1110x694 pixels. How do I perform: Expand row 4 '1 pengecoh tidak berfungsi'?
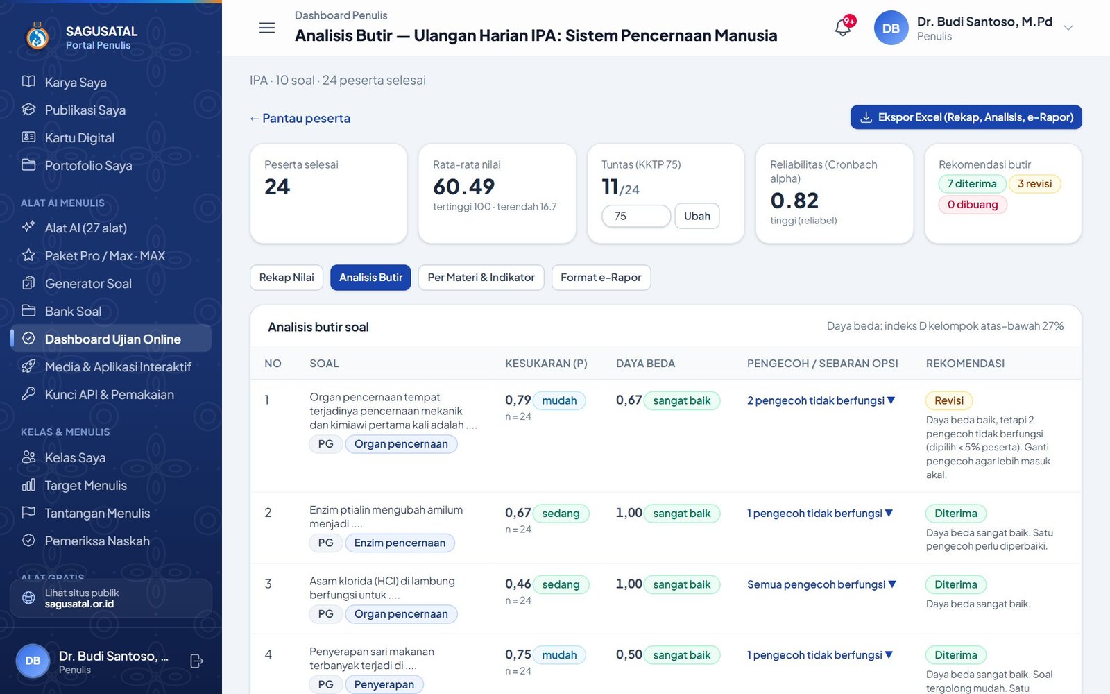[820, 655]
